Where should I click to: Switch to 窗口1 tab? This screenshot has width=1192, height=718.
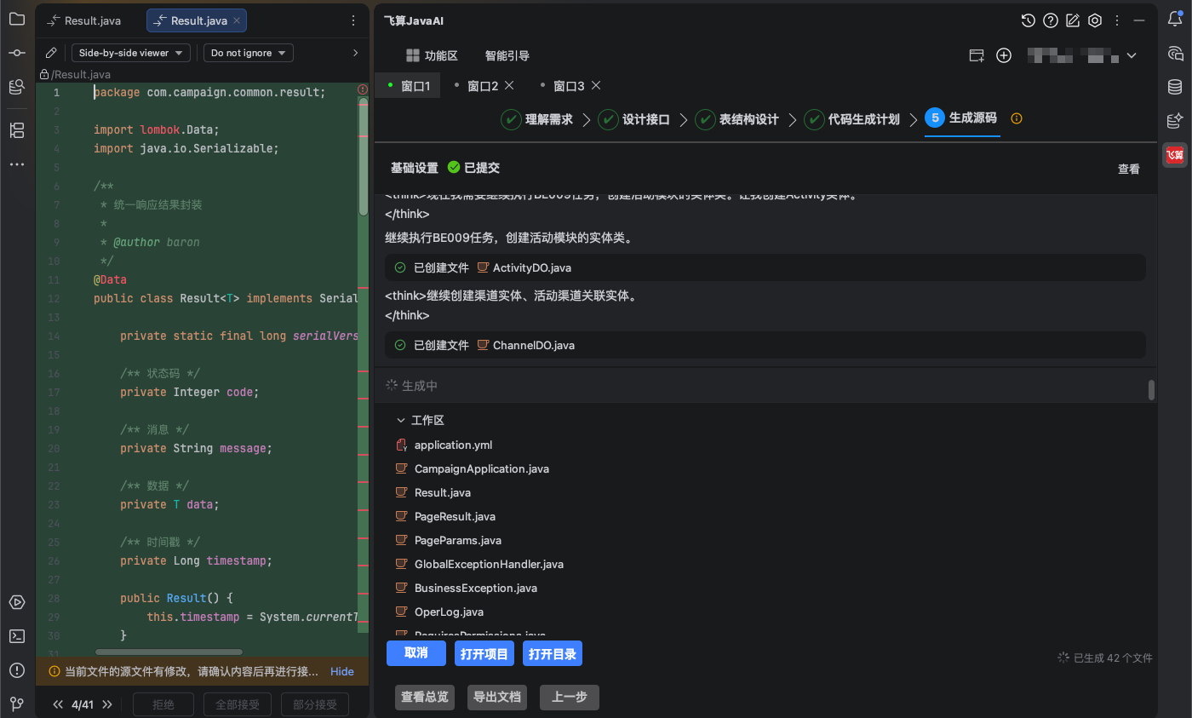pos(409,86)
